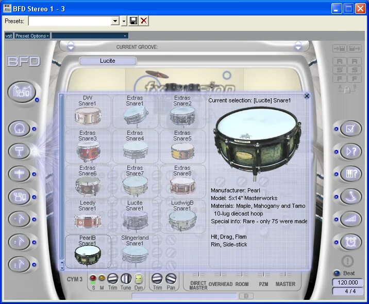Choose the Slingerland Snare1 thumbnail
Viewport: 369px width, 304px height.
click(x=136, y=252)
